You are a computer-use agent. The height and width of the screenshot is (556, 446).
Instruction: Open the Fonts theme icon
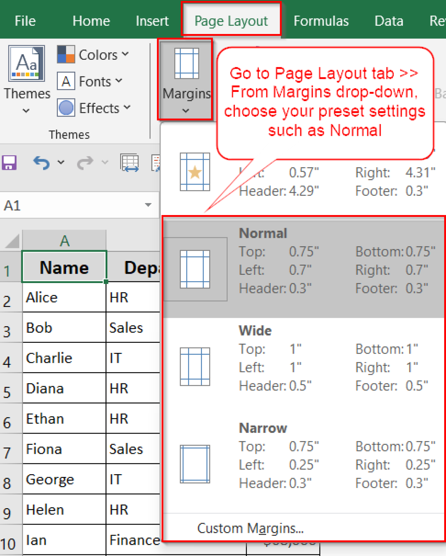[x=66, y=81]
